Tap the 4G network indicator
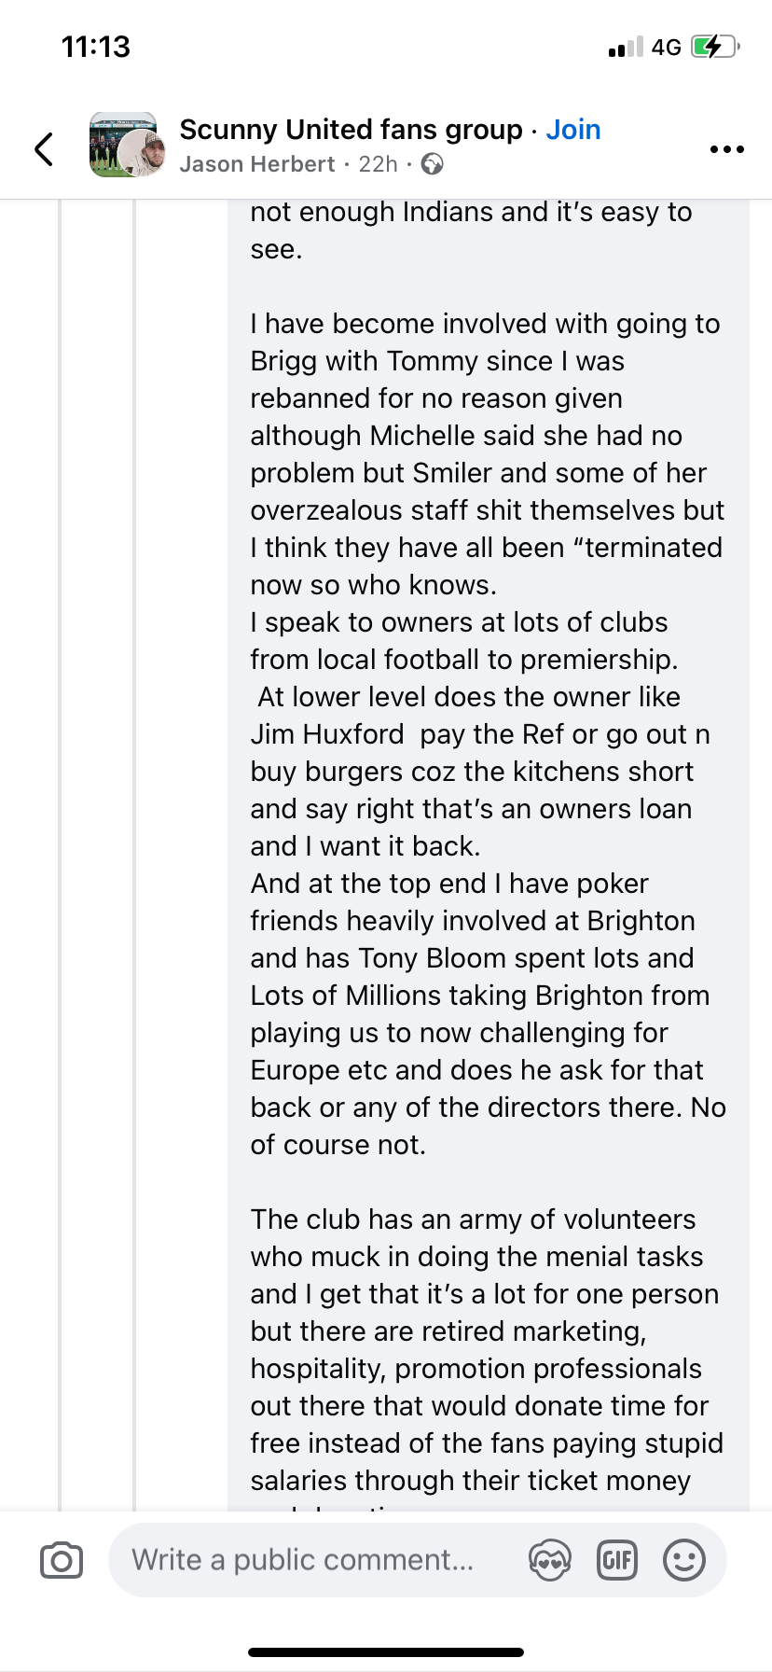The width and height of the screenshot is (772, 1672). (666, 47)
